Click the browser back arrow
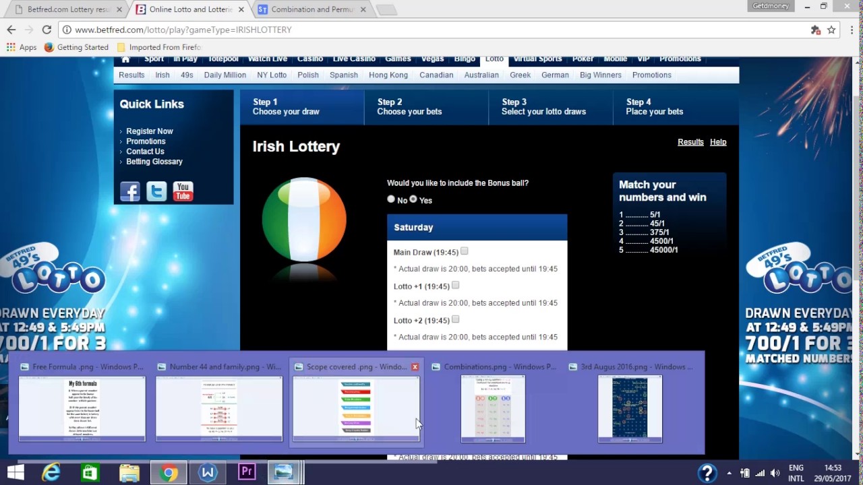The image size is (863, 485). click(11, 30)
